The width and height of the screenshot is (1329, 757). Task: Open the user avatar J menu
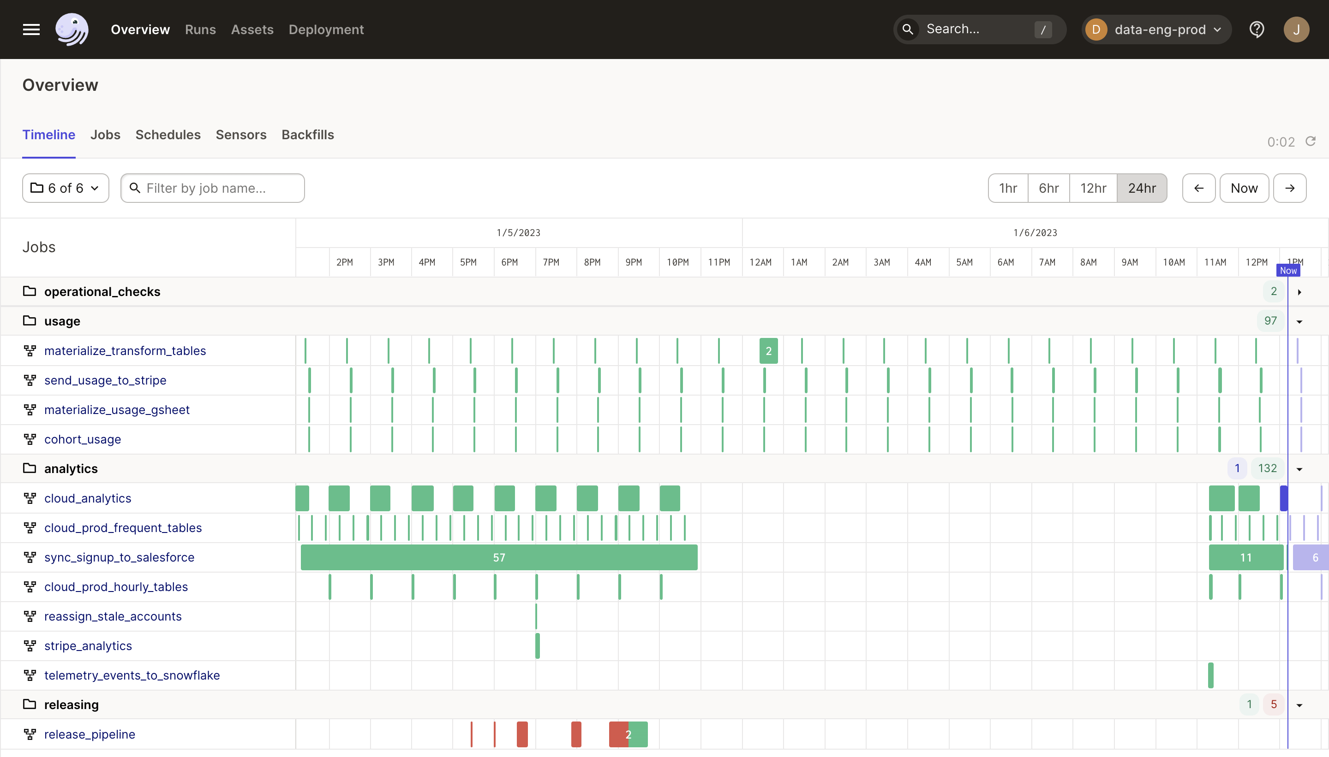tap(1296, 30)
